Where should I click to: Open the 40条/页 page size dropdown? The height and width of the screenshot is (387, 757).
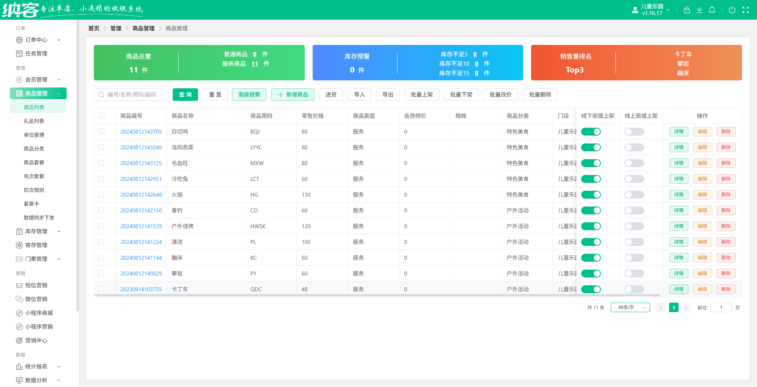(x=630, y=307)
